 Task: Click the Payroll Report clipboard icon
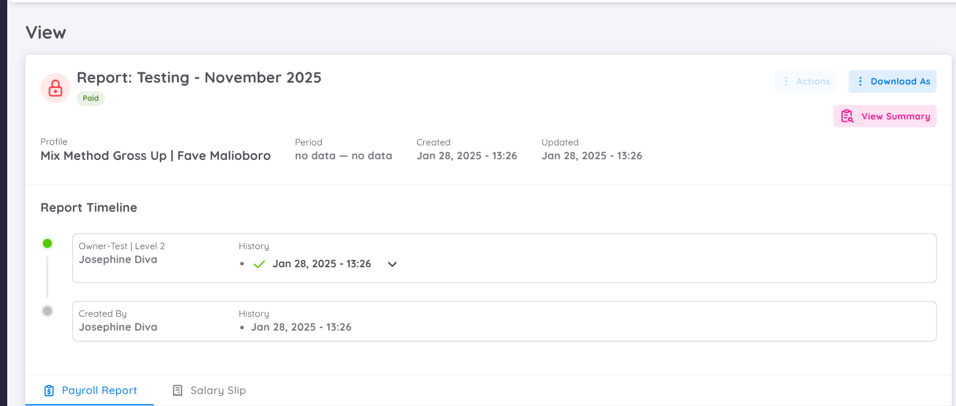pos(48,390)
